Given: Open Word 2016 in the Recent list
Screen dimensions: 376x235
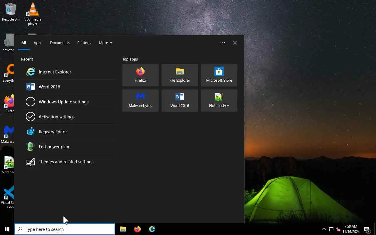Looking at the screenshot, I should click(68, 87).
